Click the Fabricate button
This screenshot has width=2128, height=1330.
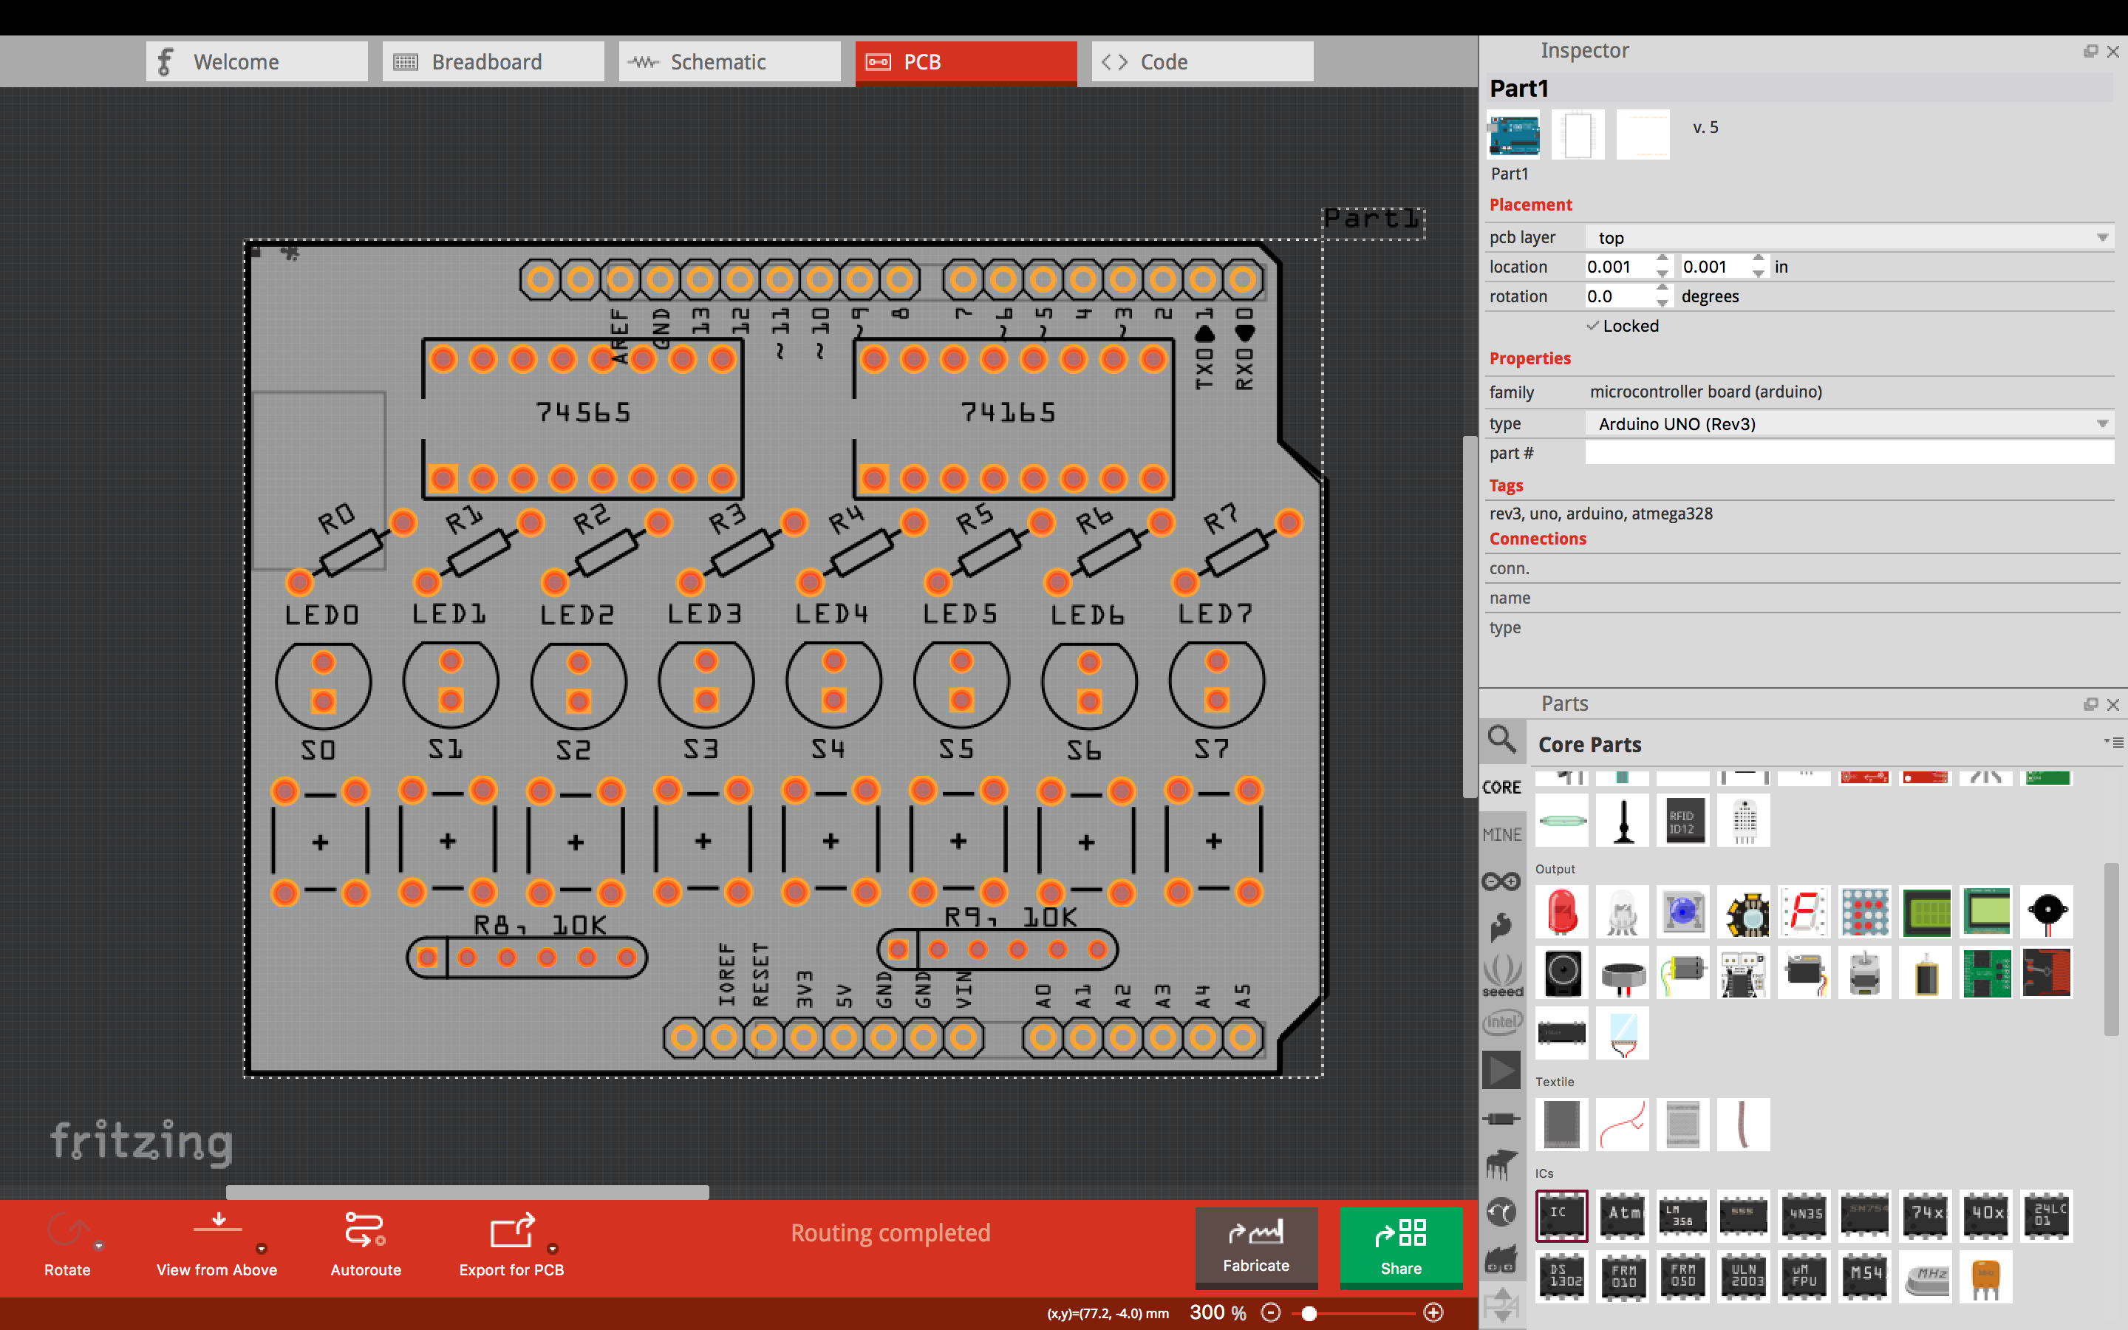click(1255, 1247)
